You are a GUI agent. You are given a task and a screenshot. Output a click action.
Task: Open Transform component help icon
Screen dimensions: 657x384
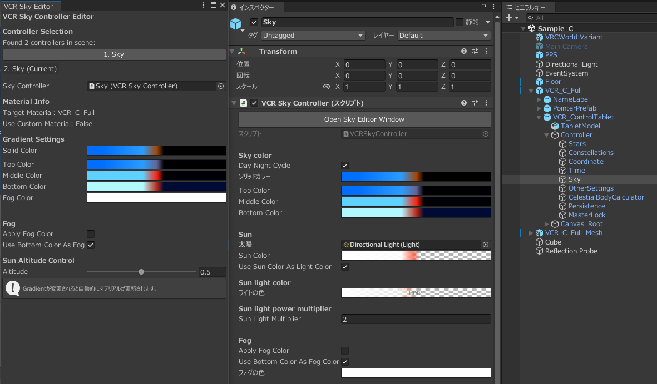[x=464, y=51]
